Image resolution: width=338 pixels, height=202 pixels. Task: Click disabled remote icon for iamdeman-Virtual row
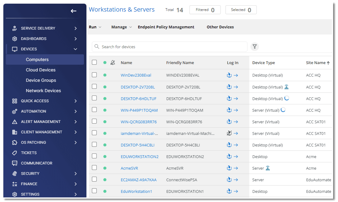229,133
